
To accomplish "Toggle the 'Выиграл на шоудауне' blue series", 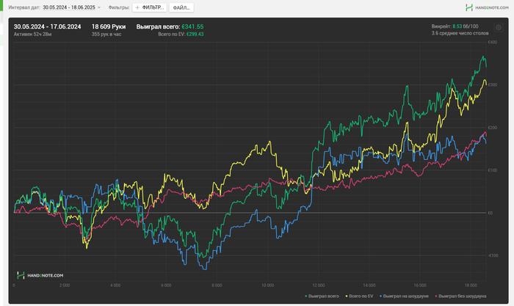I will click(x=405, y=295).
